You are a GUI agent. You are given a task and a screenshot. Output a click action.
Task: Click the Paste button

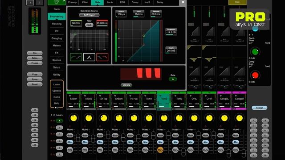pos(35,79)
